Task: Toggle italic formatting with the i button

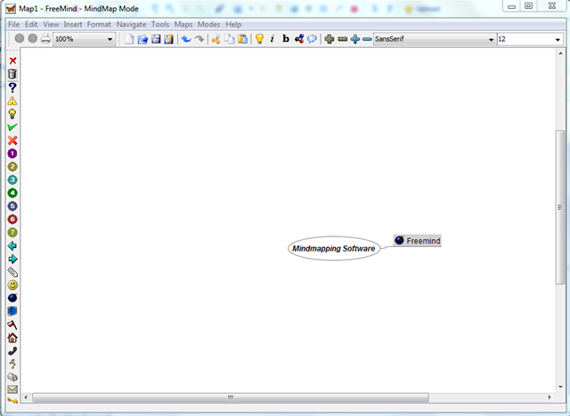Action: (273, 39)
